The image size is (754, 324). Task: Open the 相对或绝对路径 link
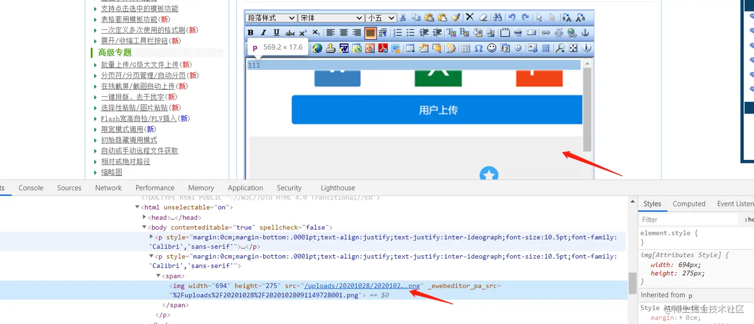coord(126,162)
